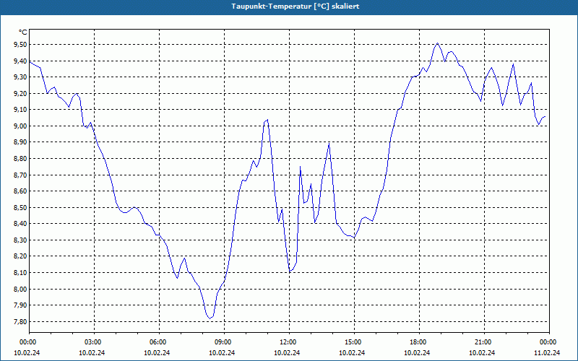Pick the "9,00" y-axis value

[21, 126]
